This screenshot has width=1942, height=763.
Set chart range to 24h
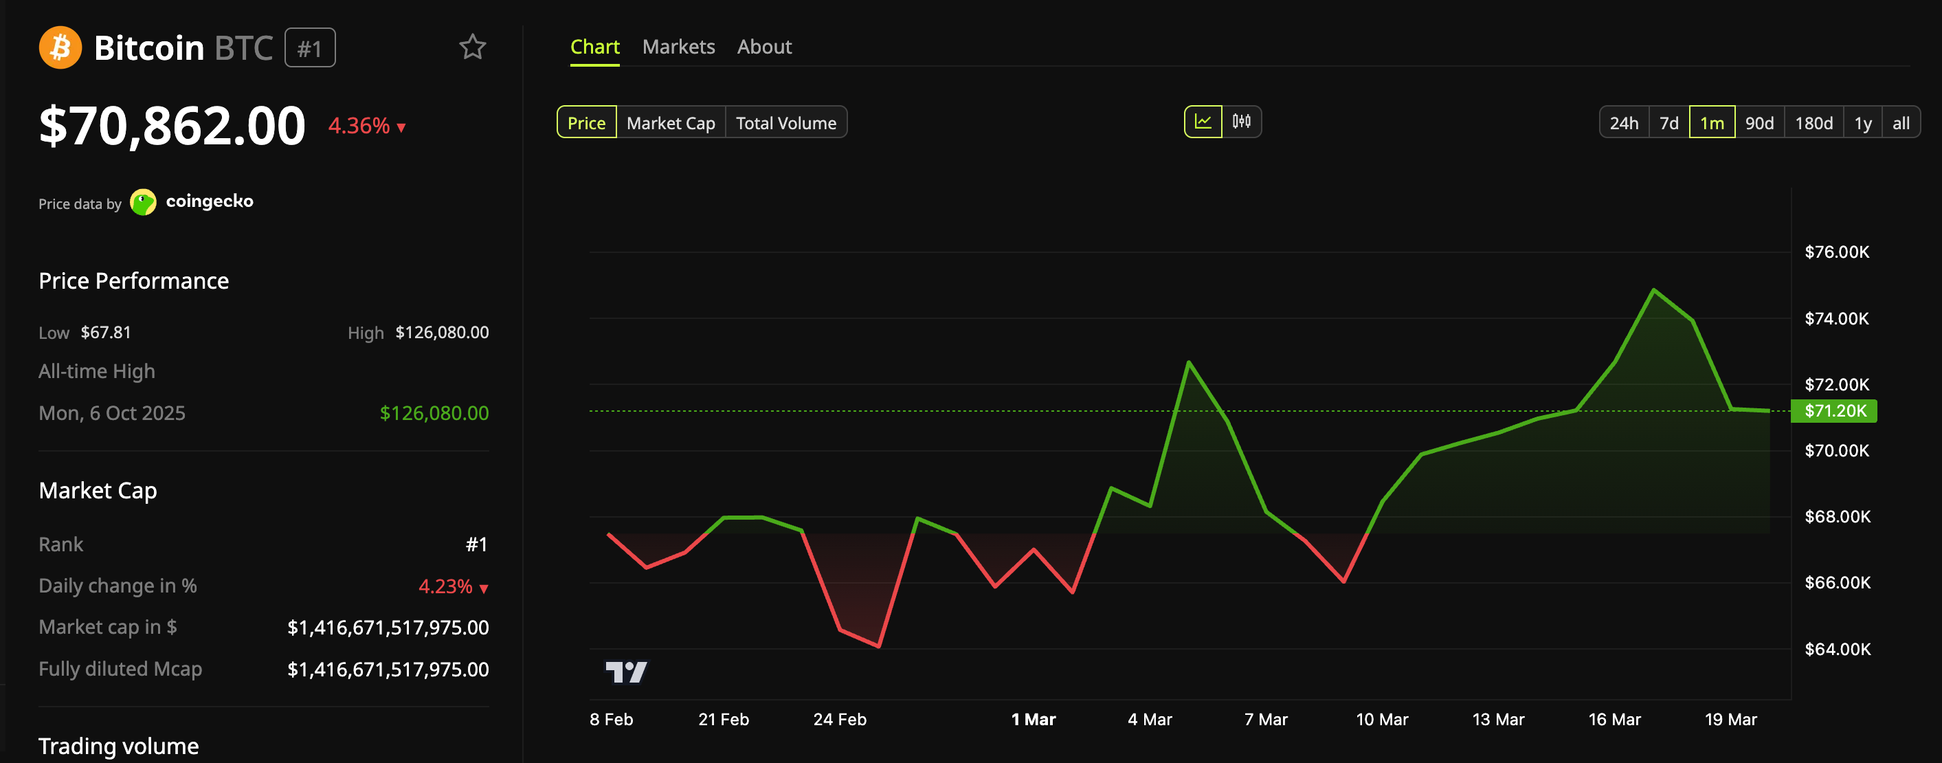click(x=1623, y=123)
